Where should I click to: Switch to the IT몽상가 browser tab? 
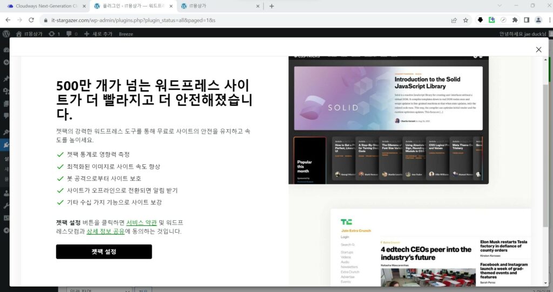pyautogui.click(x=220, y=6)
